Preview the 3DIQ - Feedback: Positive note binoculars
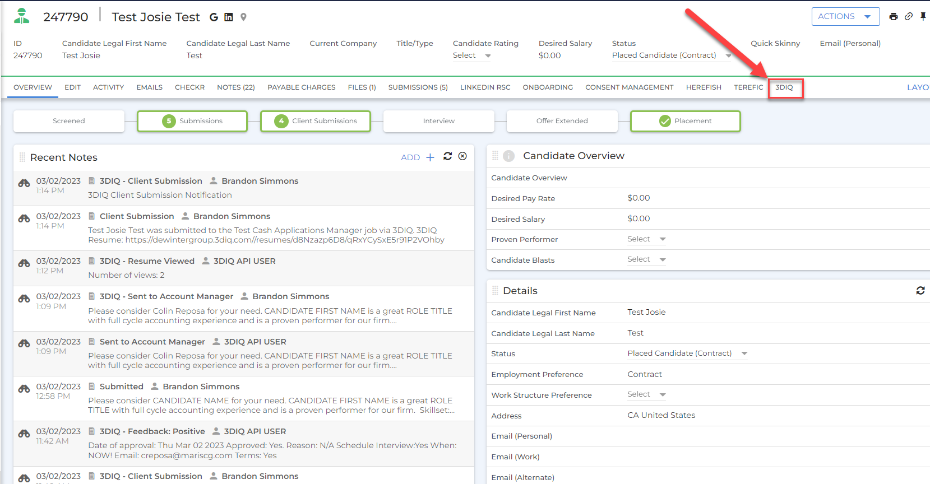The width and height of the screenshot is (930, 484). click(x=24, y=433)
